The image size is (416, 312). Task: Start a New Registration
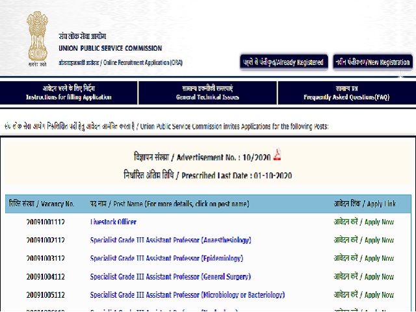coord(372,62)
